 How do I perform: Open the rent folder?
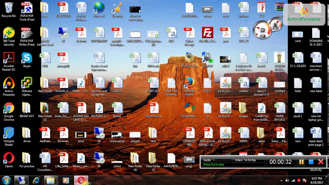(x=153, y=135)
